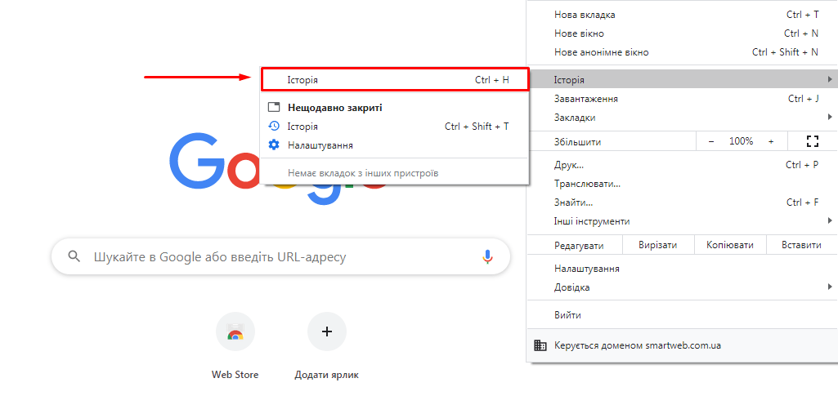The height and width of the screenshot is (396, 838).
Task: Open the Web Store shortcut icon
Action: pos(235,332)
